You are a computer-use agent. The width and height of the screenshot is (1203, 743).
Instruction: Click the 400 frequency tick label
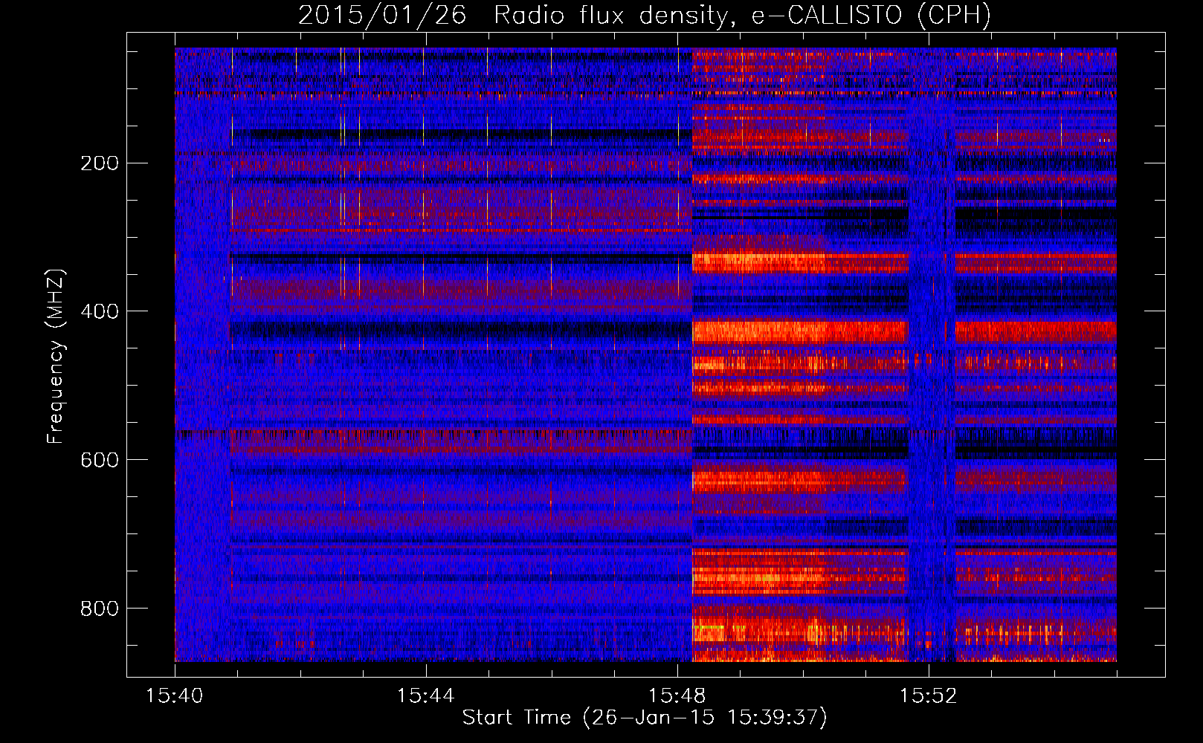click(99, 311)
